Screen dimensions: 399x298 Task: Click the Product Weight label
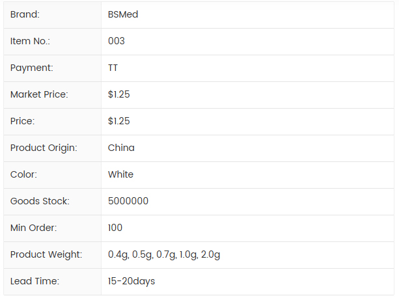(x=46, y=254)
